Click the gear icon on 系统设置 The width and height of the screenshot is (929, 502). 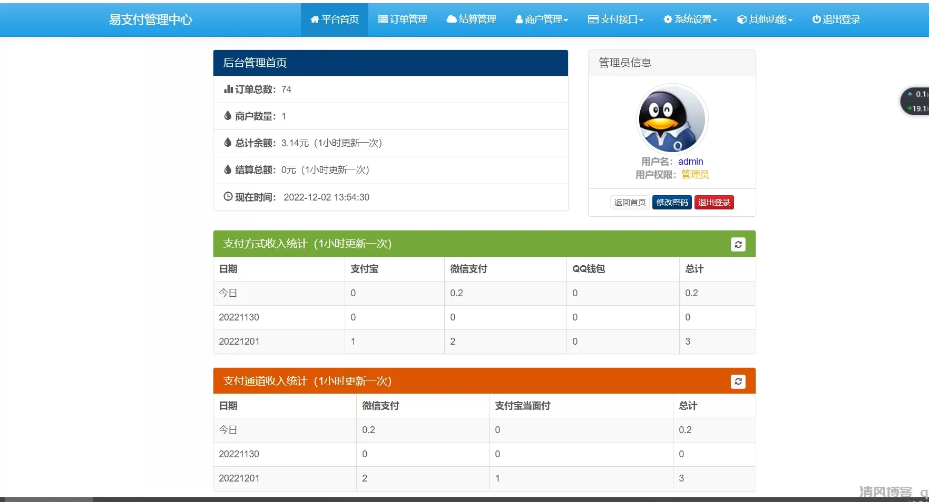pos(667,19)
